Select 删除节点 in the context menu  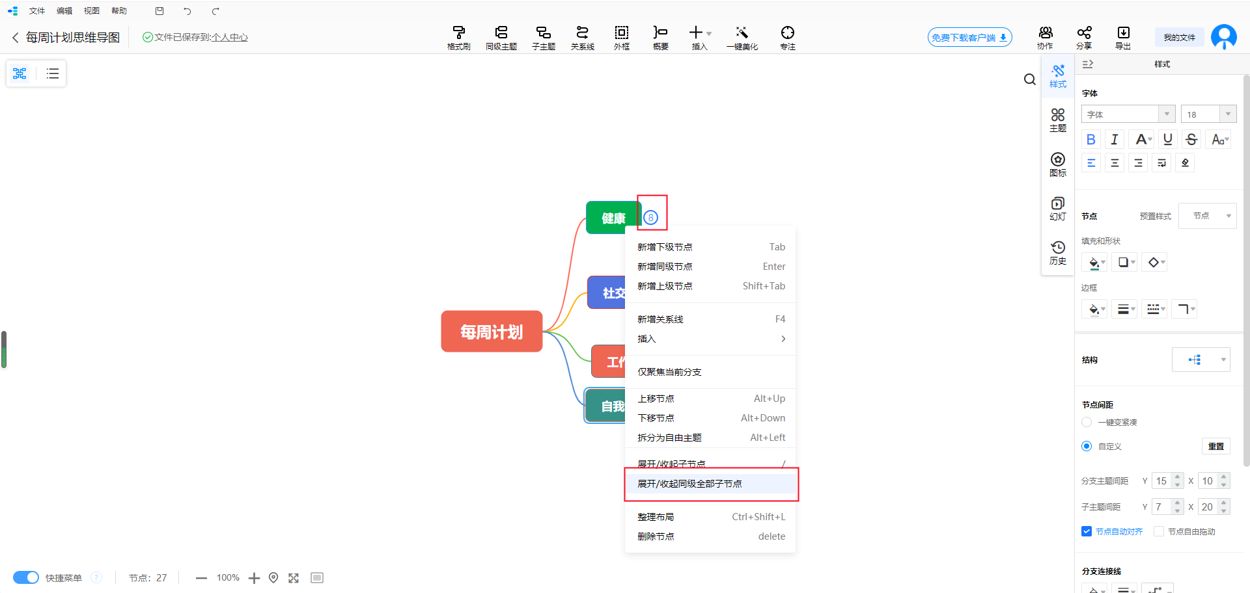[656, 536]
